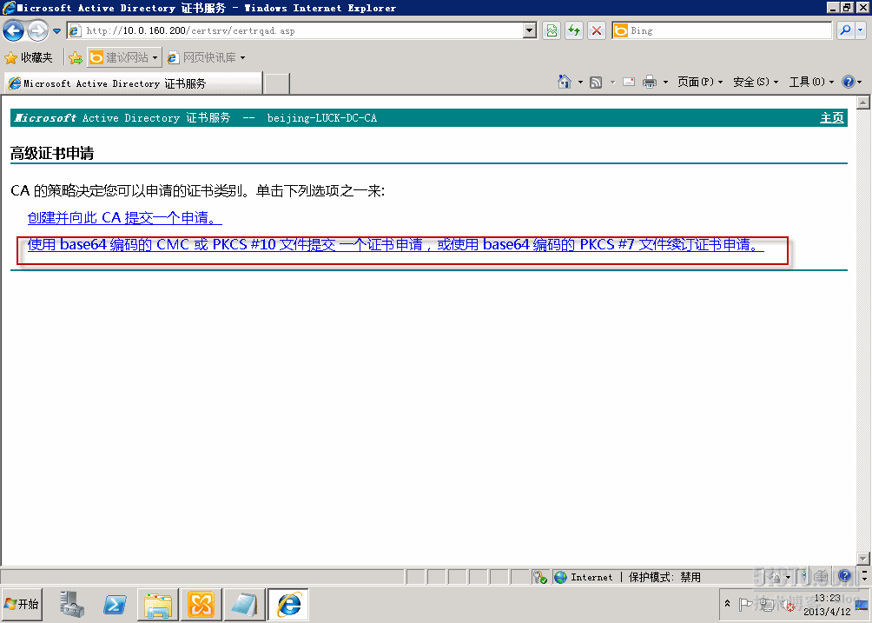Stop loading with the red X button

point(597,30)
